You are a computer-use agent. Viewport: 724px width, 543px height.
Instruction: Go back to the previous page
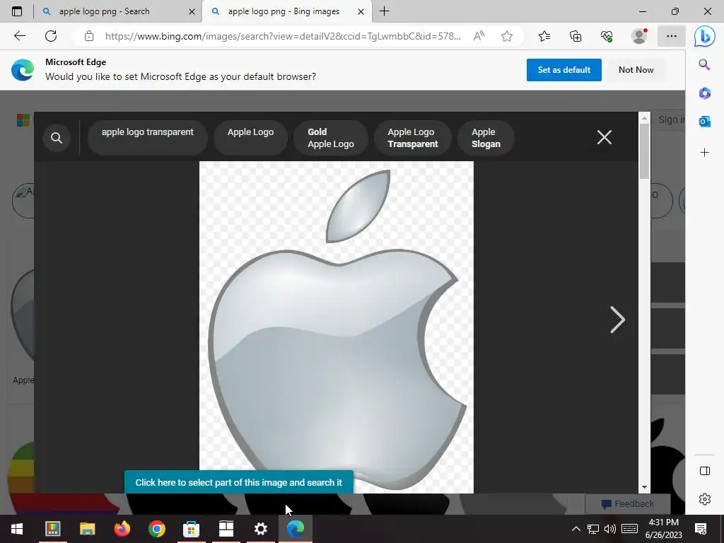click(19, 36)
